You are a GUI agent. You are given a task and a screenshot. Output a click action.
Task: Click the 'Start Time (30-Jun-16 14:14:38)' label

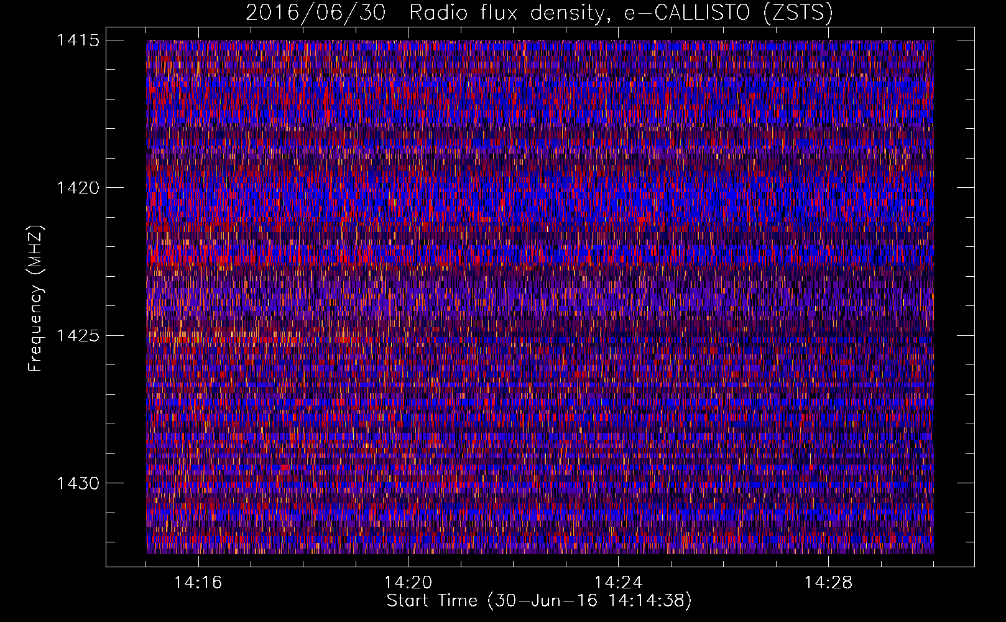click(539, 601)
